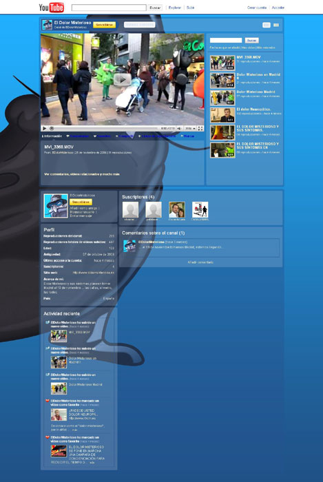
Task: Open the ¿PADECE USTED DOLOR NEUROPÁTICO favorite thumbnail
Action: (x=59, y=415)
